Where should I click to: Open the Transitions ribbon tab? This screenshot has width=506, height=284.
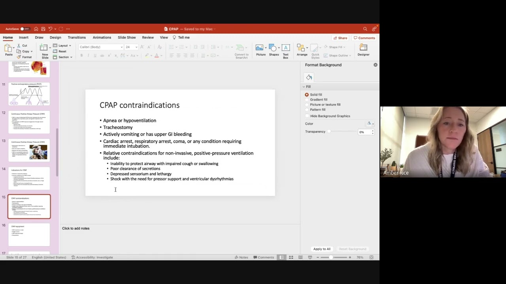[x=77, y=37]
